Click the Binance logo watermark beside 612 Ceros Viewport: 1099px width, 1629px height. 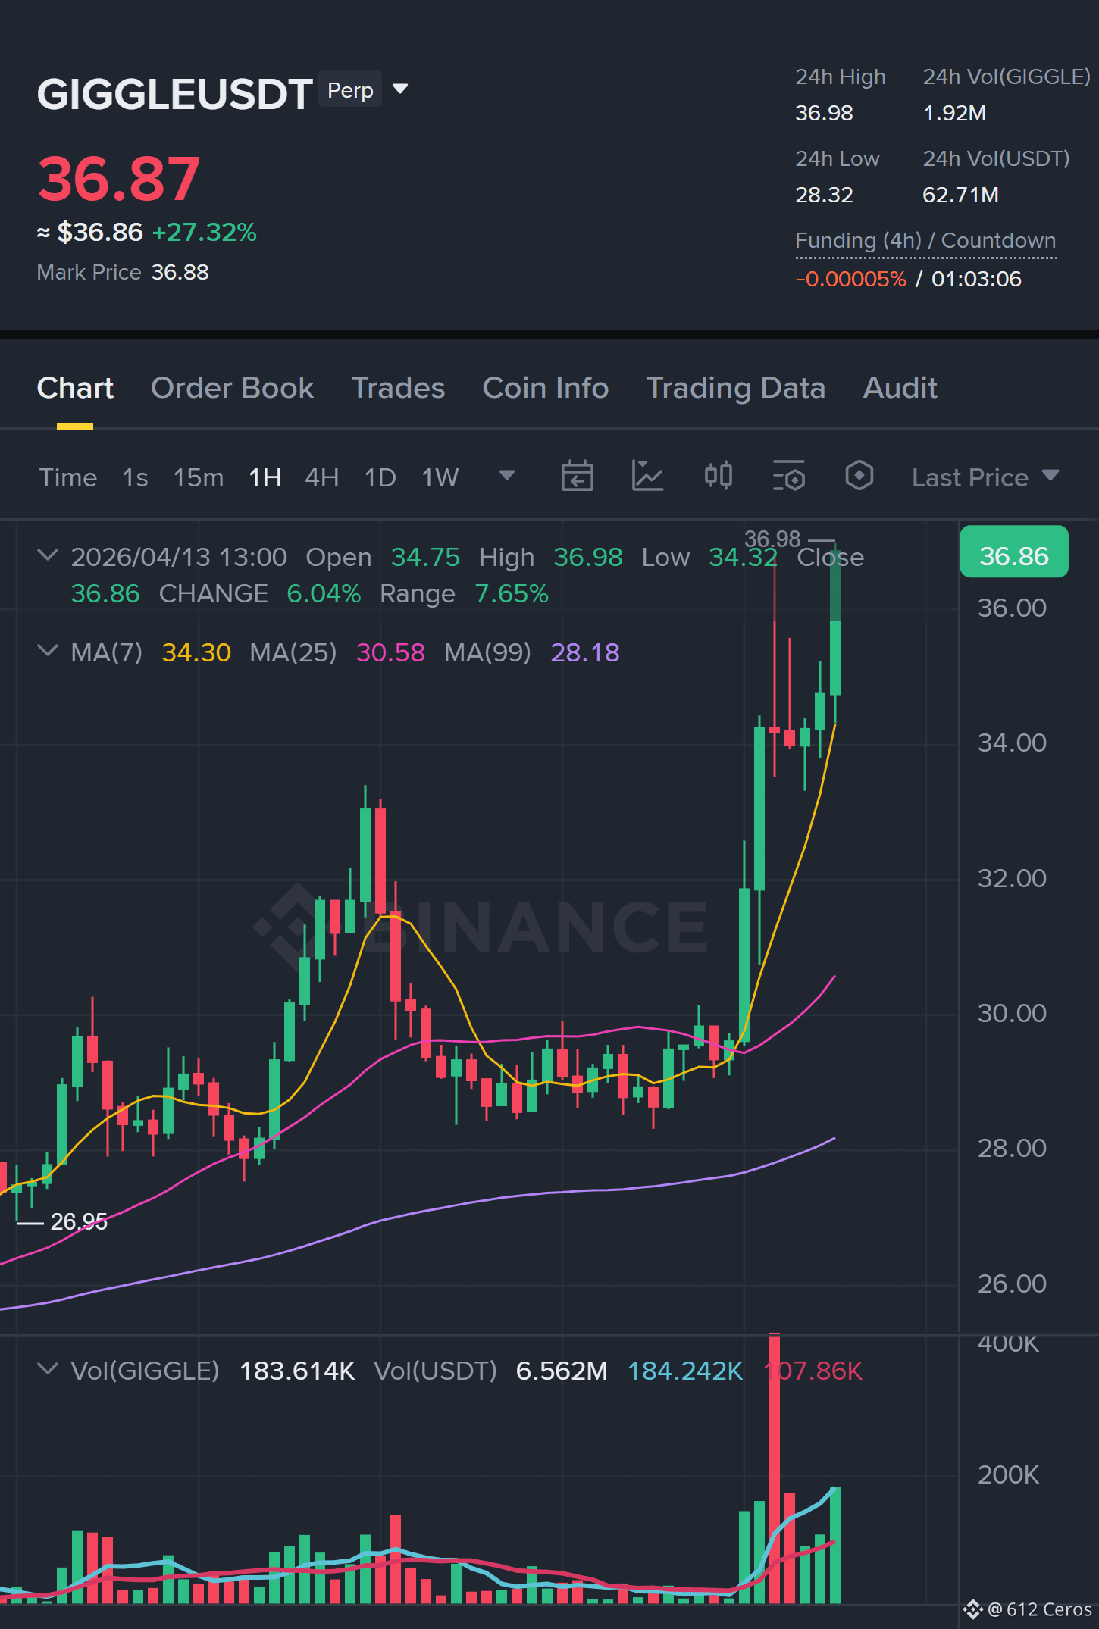click(972, 1608)
